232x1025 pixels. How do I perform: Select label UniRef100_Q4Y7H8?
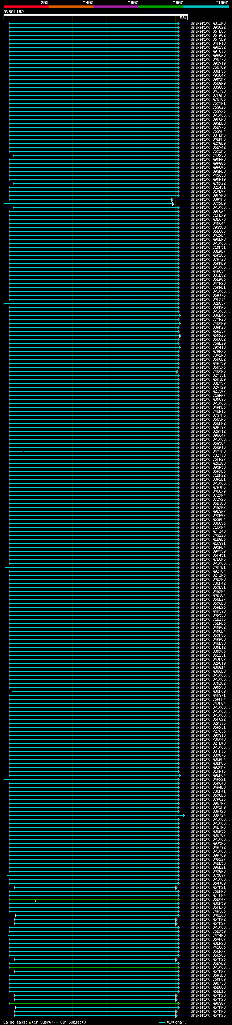208,451
